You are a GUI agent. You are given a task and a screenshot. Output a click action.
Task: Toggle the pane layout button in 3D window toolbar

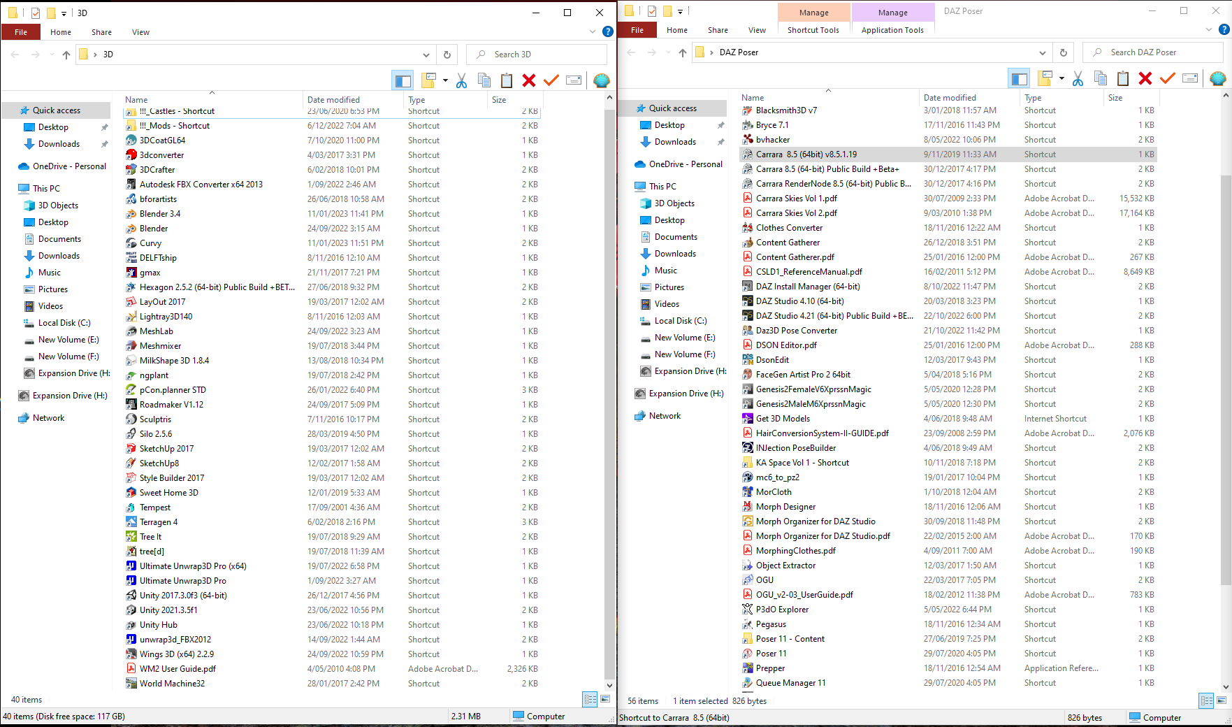[x=403, y=80]
